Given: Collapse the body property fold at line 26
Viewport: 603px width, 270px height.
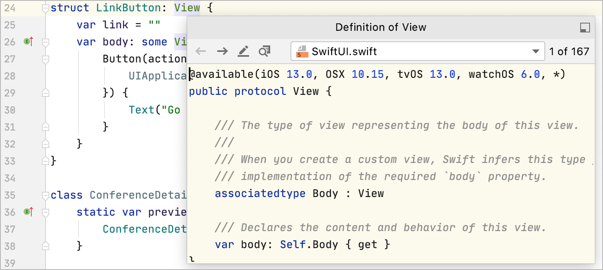Looking at the screenshot, I should 46,42.
